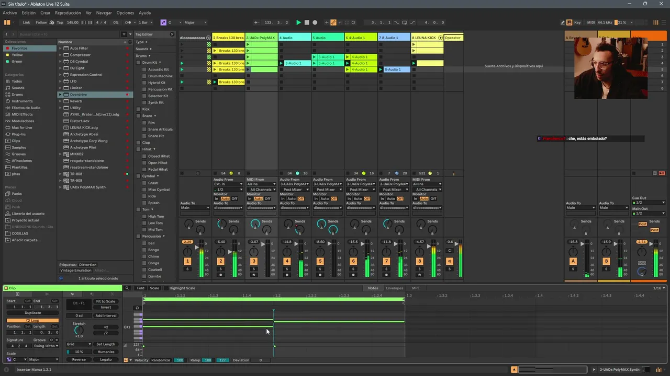Image resolution: width=670 pixels, height=376 pixels.
Task: Click the Stop transport button
Action: 307,22
